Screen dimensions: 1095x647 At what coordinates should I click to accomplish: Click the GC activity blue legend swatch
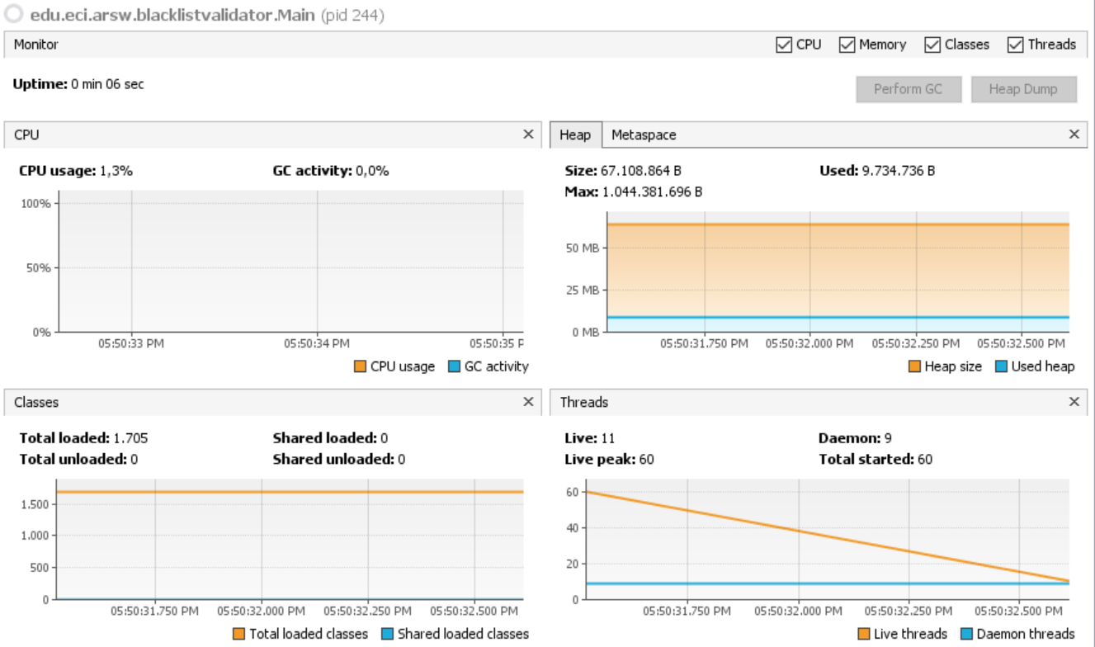454,366
